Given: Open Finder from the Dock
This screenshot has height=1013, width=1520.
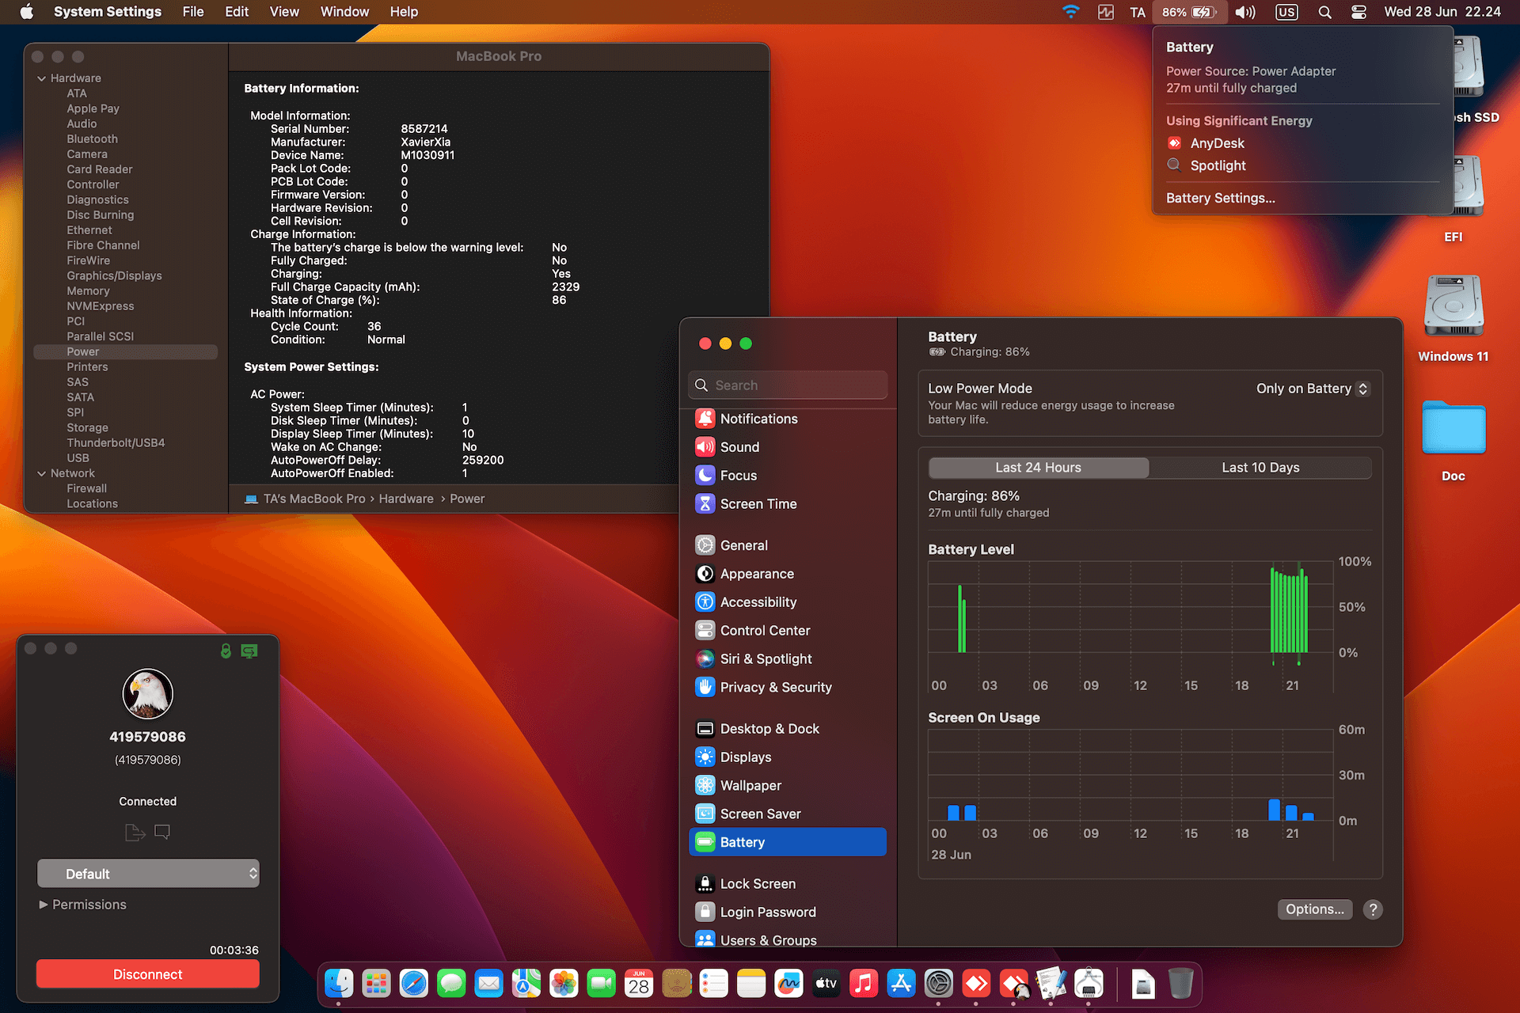Looking at the screenshot, I should tap(339, 984).
